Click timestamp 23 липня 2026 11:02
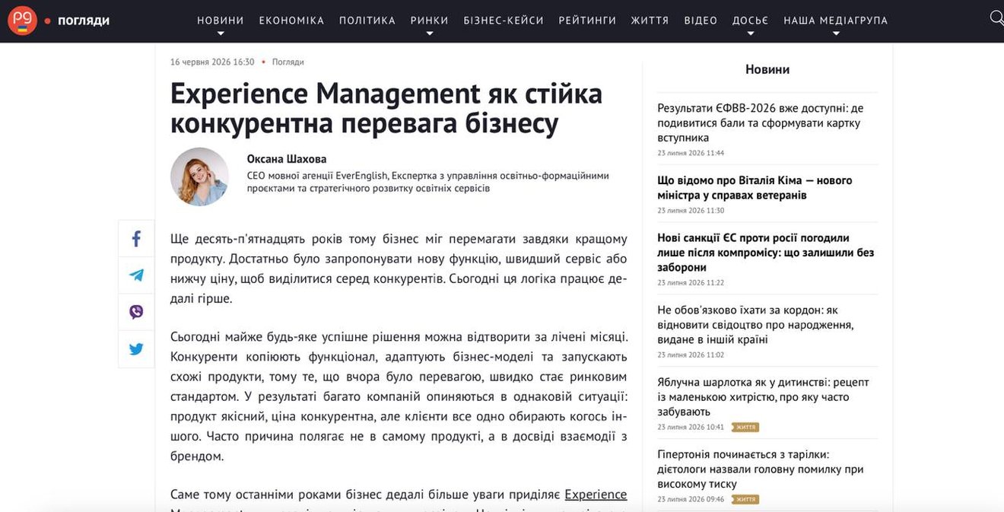1004x512 pixels. [691, 355]
